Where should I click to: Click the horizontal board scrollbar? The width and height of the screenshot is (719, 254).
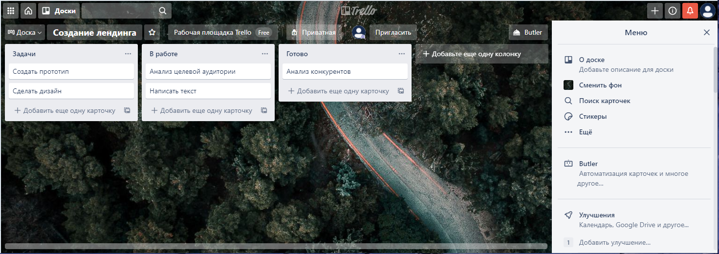tap(276, 246)
